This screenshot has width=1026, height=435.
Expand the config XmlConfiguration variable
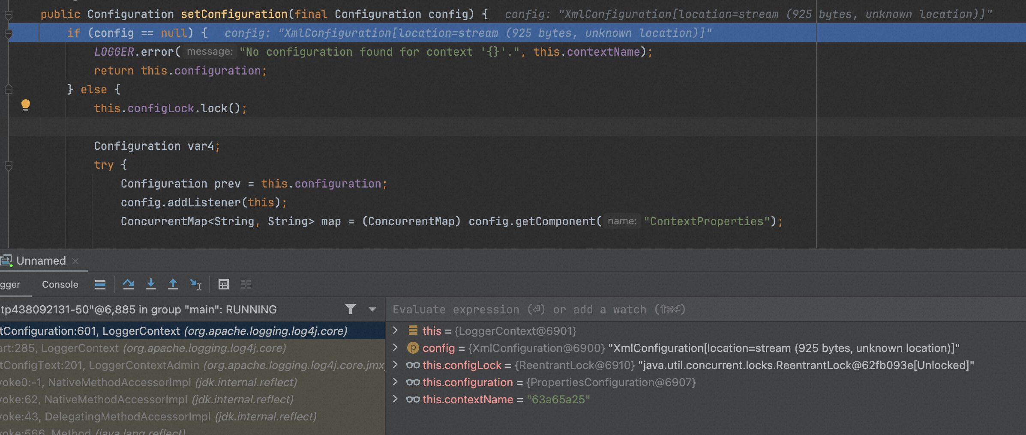coord(396,348)
